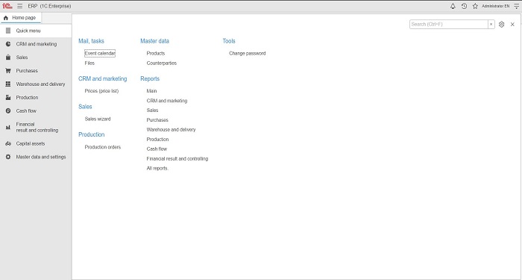Close the quick menu panel
The height and width of the screenshot is (280, 522).
(512, 25)
